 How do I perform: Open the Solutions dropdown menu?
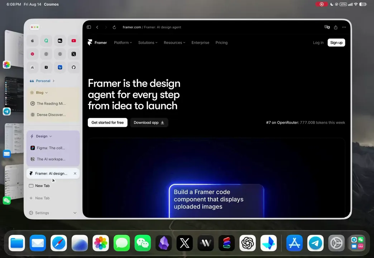tap(148, 43)
